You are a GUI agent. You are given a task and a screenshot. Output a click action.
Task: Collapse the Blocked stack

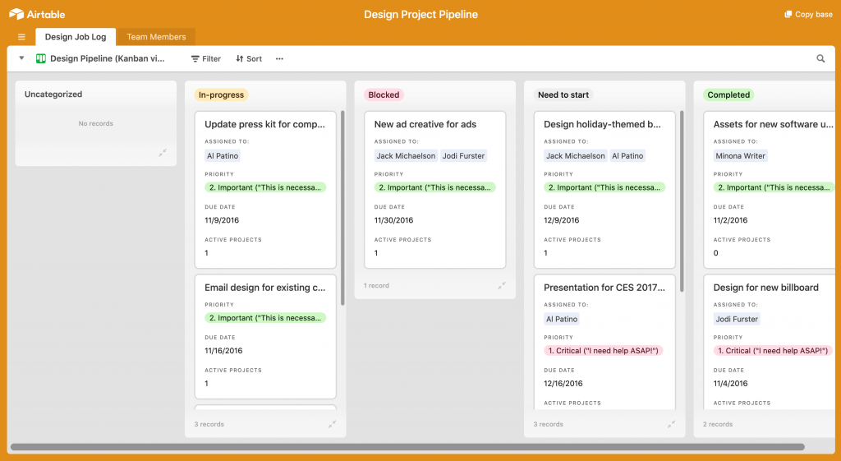(502, 285)
